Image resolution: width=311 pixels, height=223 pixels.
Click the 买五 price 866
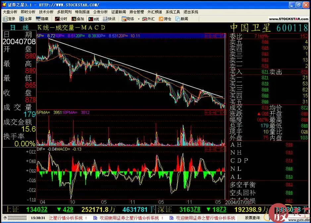(x=265, y=102)
